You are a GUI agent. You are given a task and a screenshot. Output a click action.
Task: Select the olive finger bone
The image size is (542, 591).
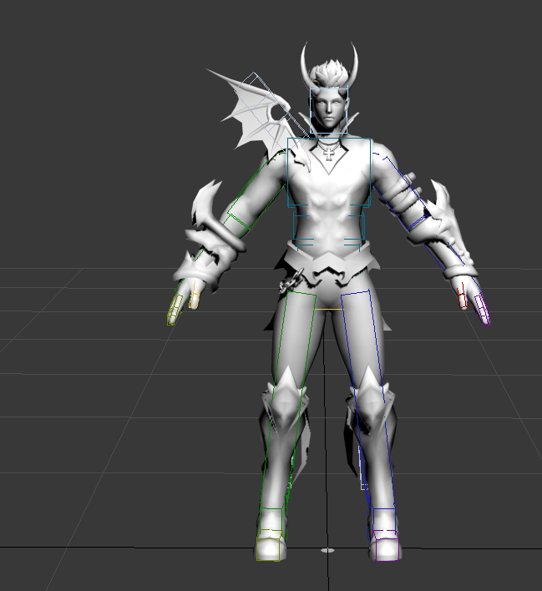[175, 309]
